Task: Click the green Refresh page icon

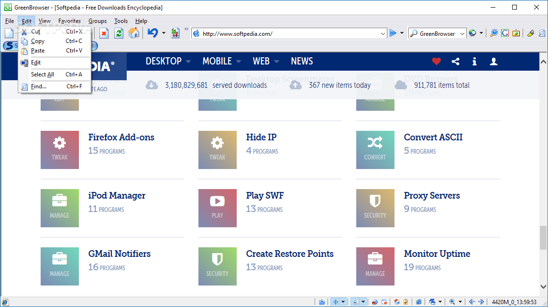Action: [119, 33]
